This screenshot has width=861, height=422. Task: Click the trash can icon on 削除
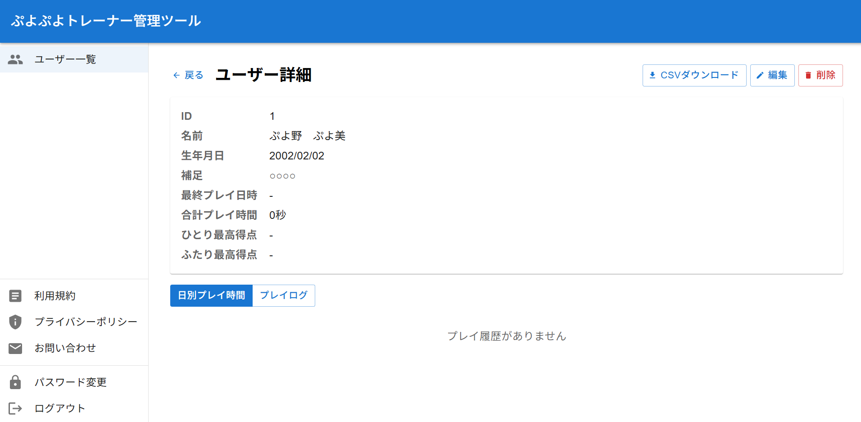(x=808, y=75)
